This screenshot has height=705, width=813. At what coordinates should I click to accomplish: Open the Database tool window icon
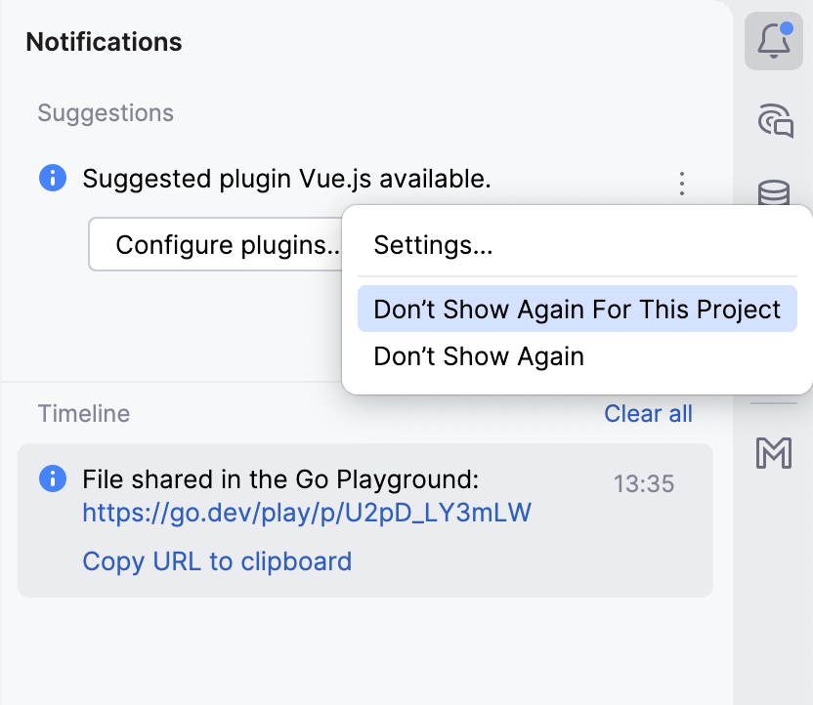point(774,191)
